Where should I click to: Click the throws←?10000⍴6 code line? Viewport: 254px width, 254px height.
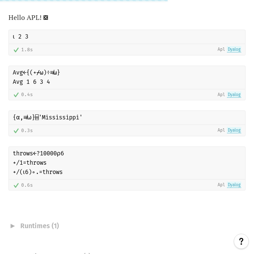coord(39,153)
